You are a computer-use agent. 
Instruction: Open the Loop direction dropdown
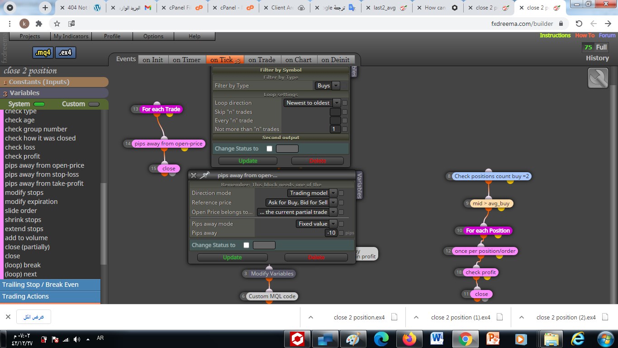[312, 103]
